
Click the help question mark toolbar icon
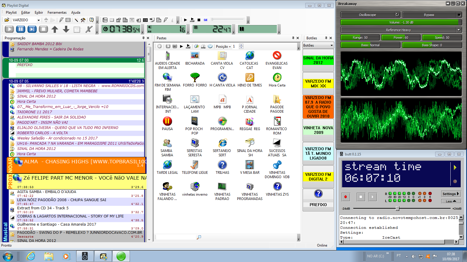pyautogui.click(x=92, y=20)
